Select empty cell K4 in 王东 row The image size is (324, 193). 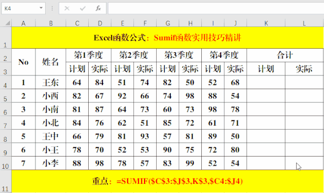[x=266, y=82]
